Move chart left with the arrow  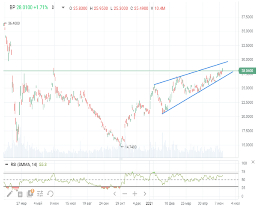115,194
